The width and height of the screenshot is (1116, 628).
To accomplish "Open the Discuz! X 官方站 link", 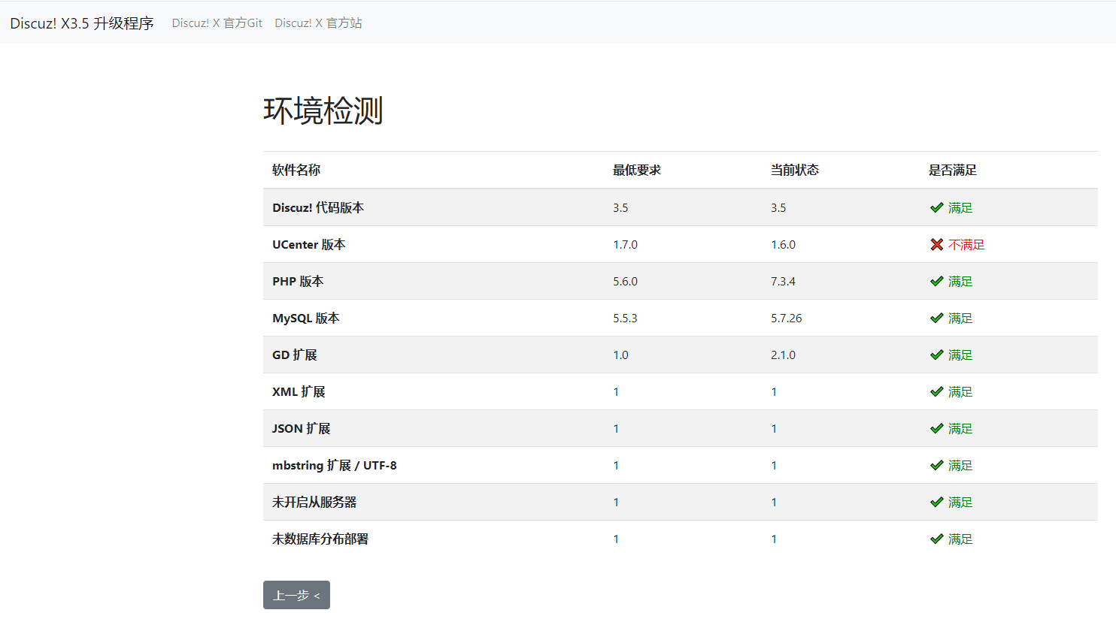I will click(318, 23).
